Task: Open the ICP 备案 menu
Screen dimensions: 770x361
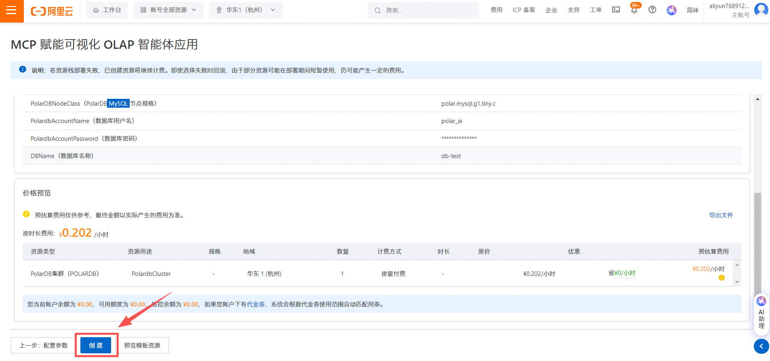Action: (x=524, y=10)
